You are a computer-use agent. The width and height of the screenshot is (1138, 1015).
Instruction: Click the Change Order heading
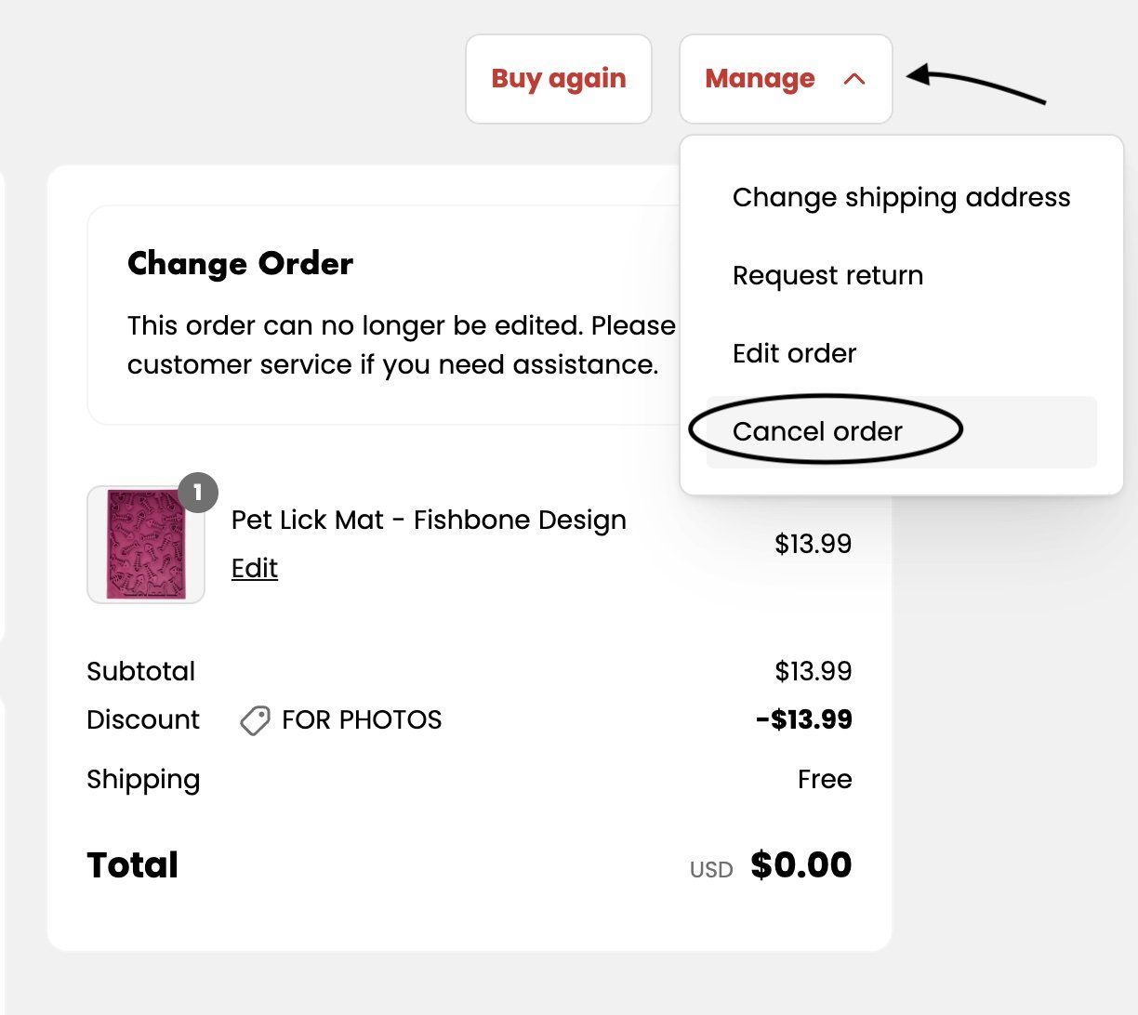tap(241, 263)
